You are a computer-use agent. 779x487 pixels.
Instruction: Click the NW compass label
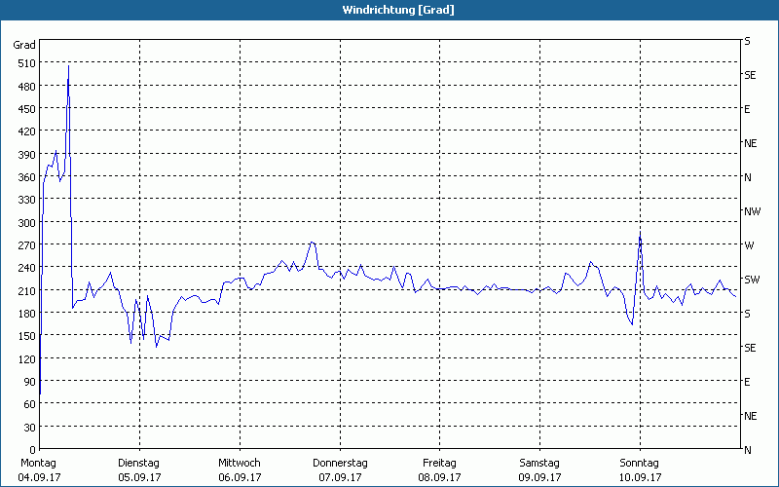752,211
